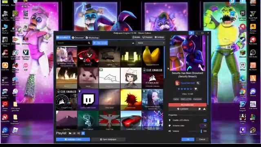This screenshot has width=261, height=147.
Task: Select the eagle flag wallpaper
Action: 109,120
